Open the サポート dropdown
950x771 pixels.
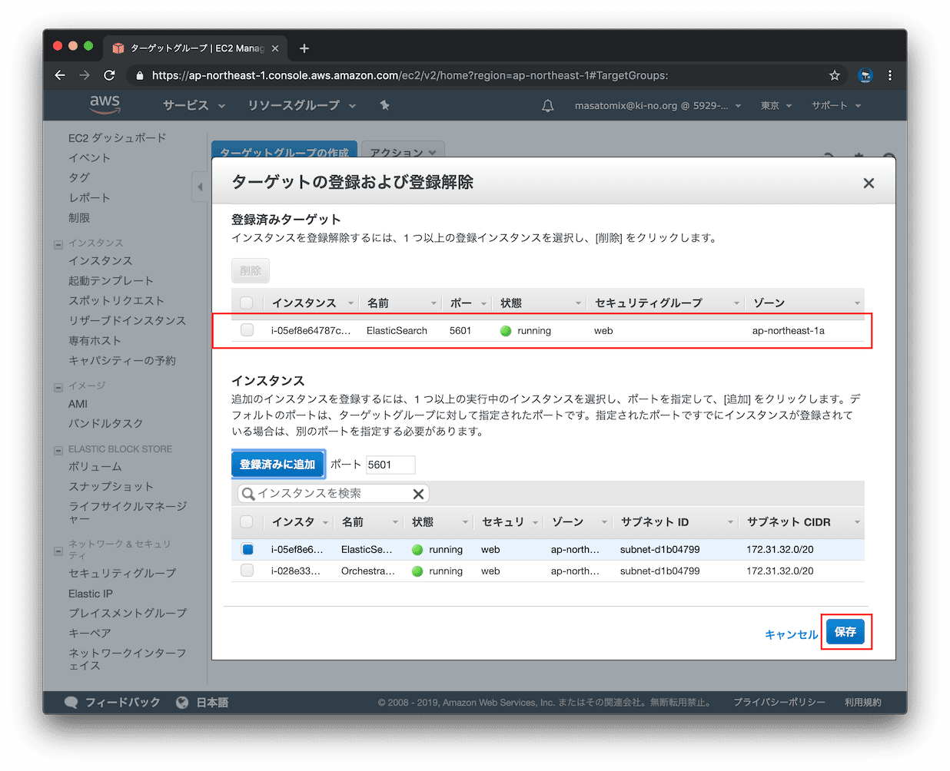836,106
